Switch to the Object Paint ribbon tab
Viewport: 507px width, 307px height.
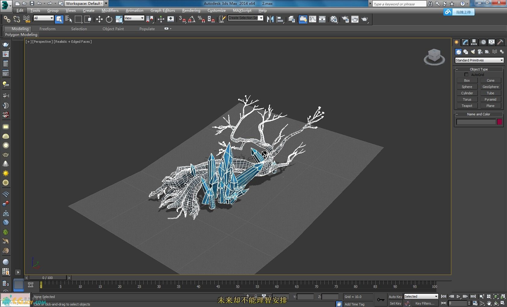[x=113, y=29]
